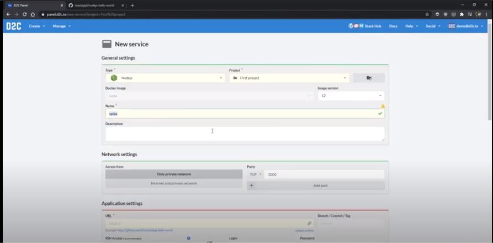Open the Docs page
493x243 pixels.
(x=393, y=26)
